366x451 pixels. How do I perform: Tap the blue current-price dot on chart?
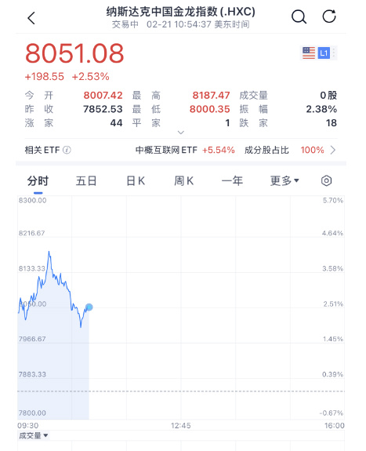point(89,307)
